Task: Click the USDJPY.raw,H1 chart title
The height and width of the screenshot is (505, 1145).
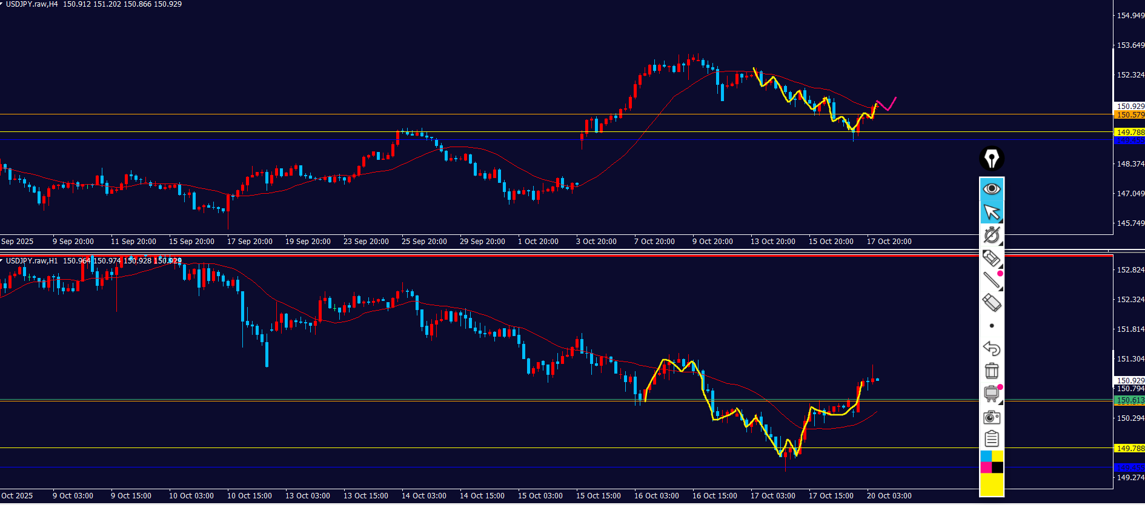Action: [32, 261]
